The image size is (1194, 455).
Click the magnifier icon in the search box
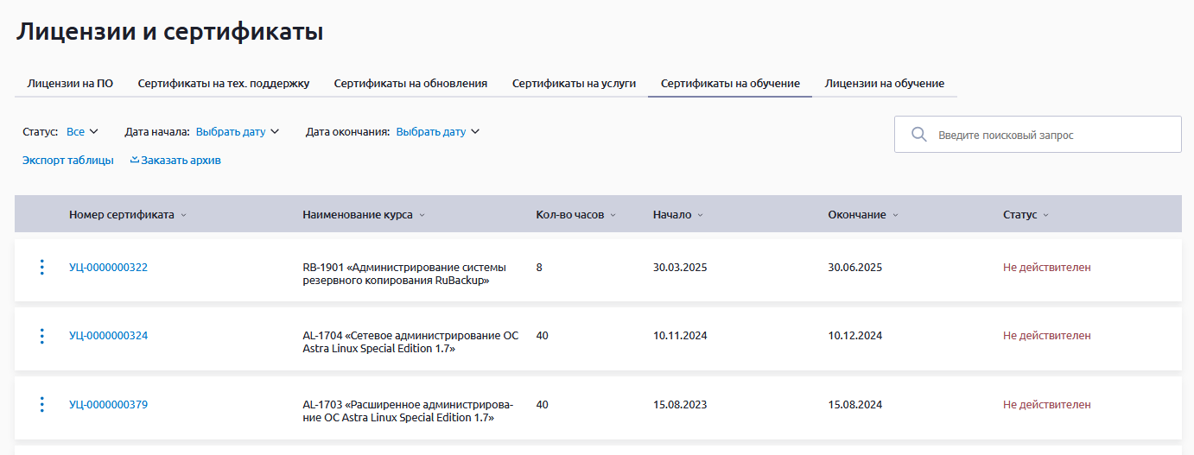click(x=919, y=135)
